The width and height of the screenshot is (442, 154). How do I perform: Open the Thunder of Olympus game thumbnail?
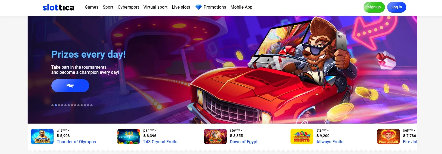pos(42,136)
